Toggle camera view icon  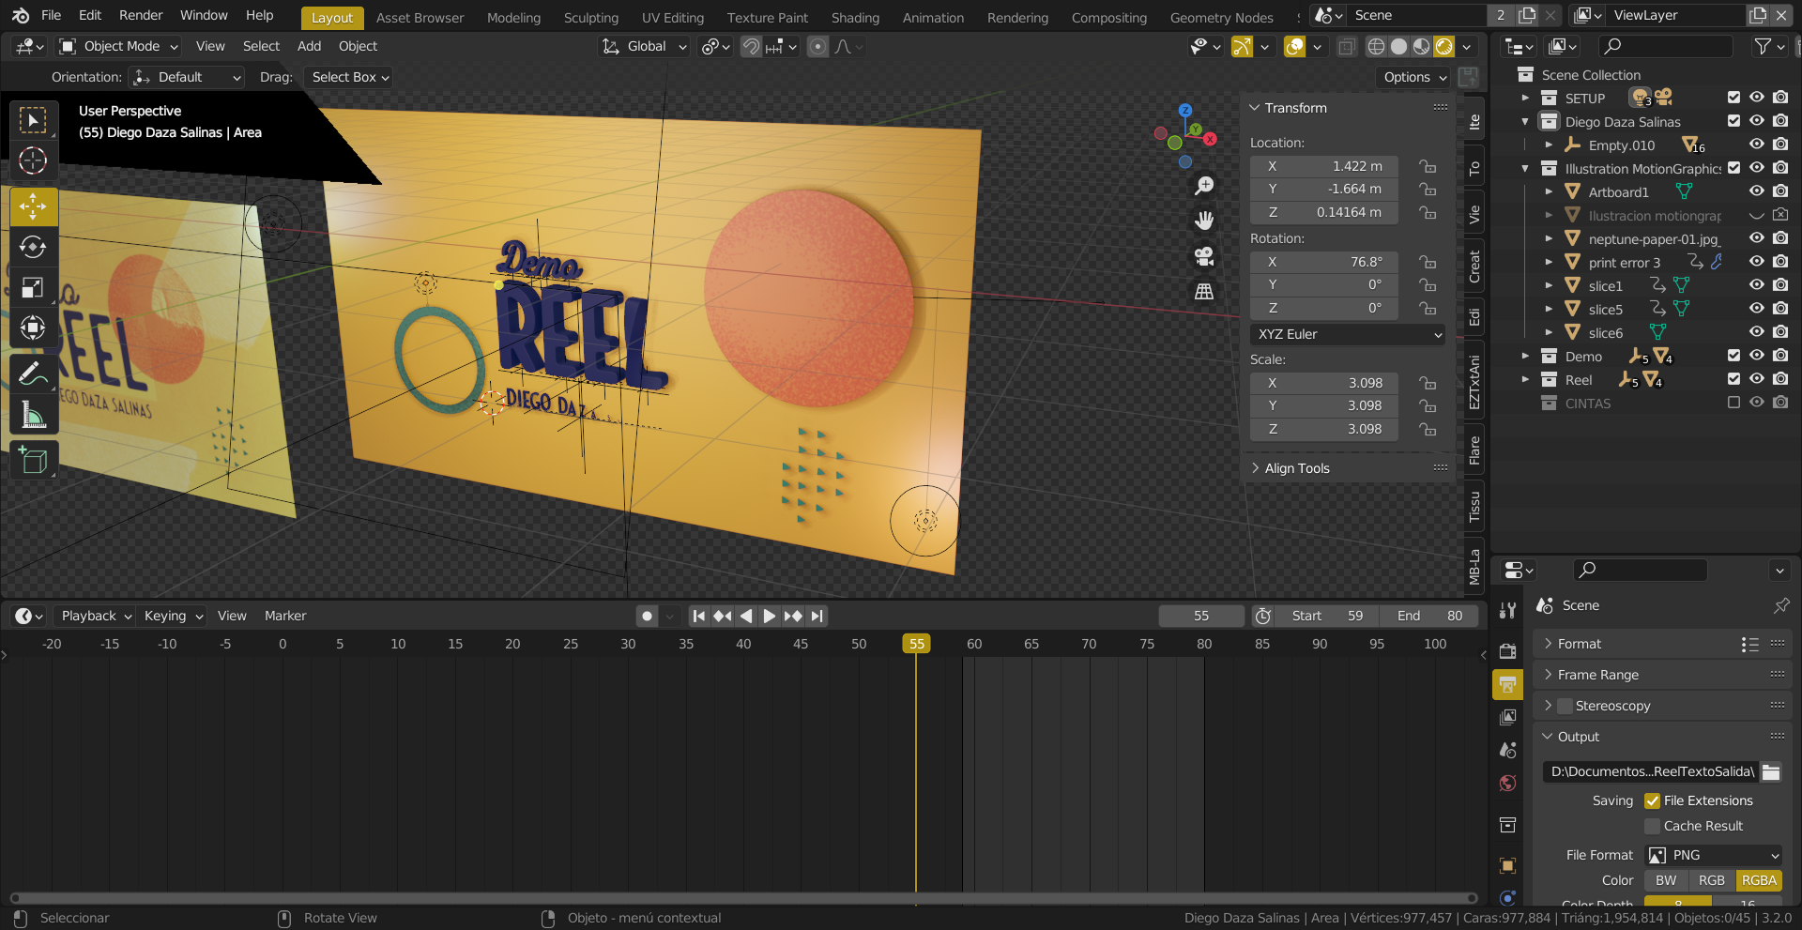click(1204, 255)
